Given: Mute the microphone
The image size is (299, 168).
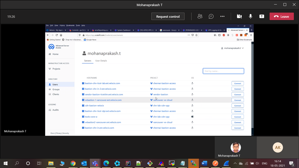Looking at the screenshot, I should (x=251, y=16).
